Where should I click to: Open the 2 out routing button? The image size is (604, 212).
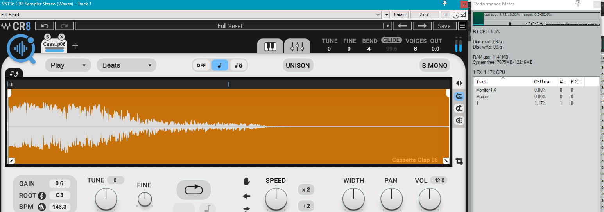pos(425,14)
